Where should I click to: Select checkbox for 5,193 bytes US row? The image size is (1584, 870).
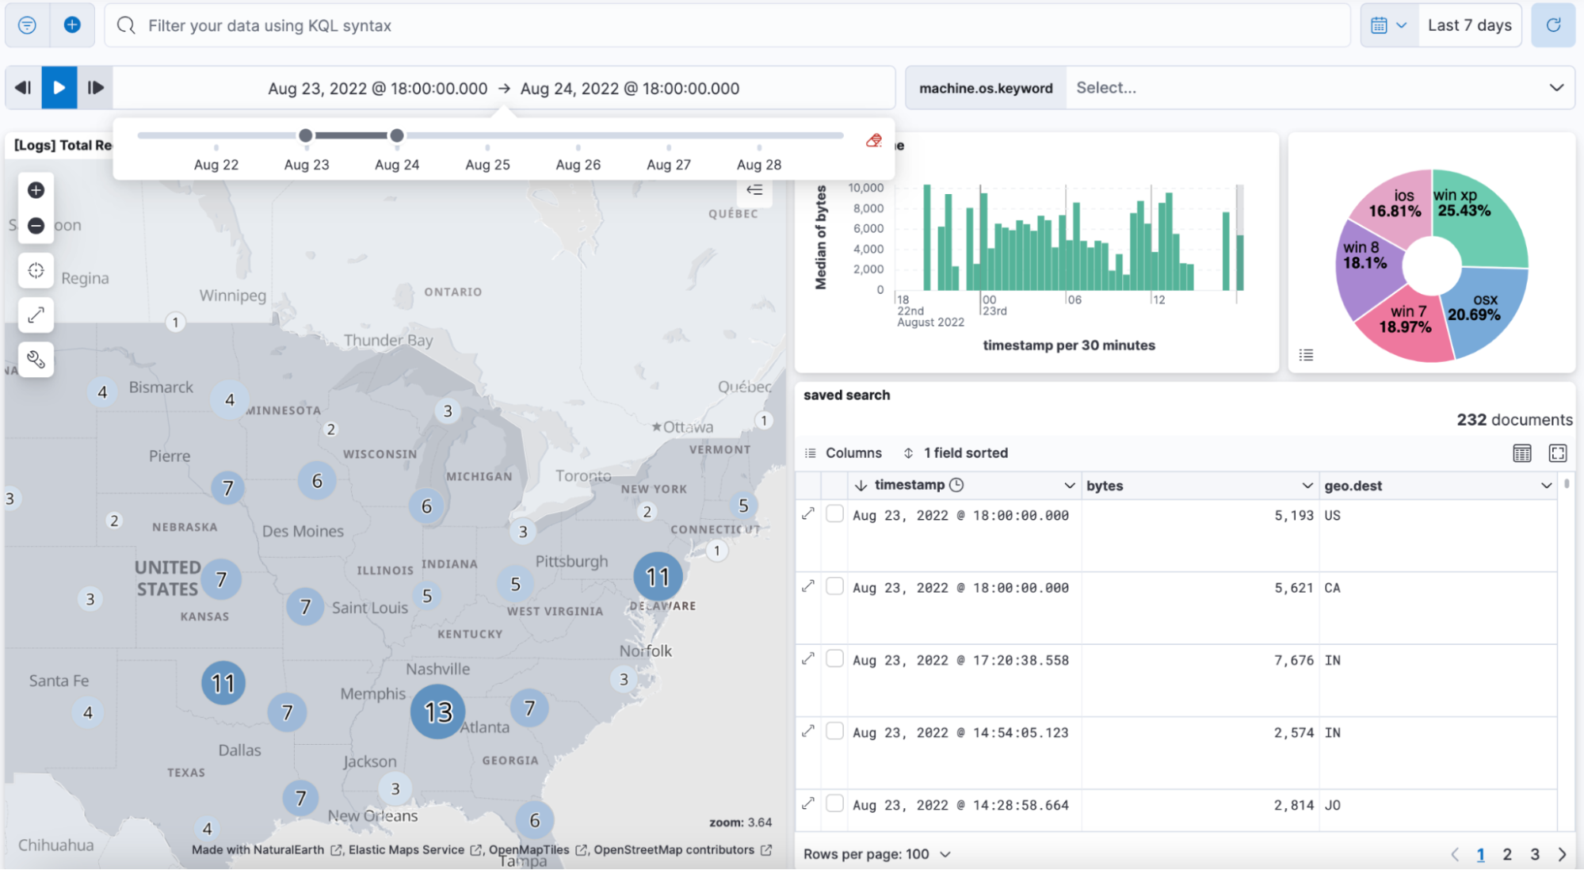pos(834,514)
